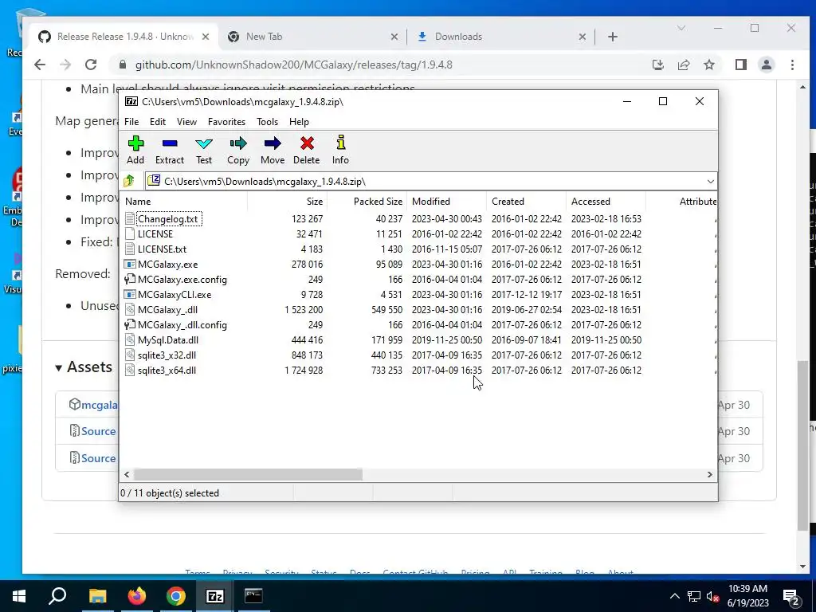The height and width of the screenshot is (612, 816).
Task: Click the MCGalaxy.exe.config file icon
Action: pos(130,280)
